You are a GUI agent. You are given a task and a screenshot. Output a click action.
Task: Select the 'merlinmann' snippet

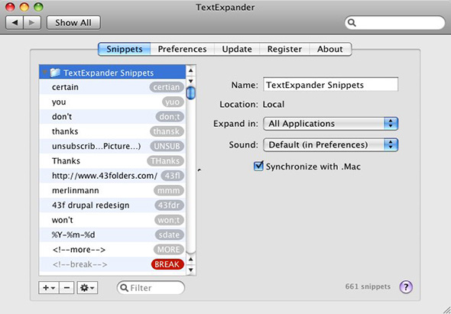pyautogui.click(x=112, y=190)
